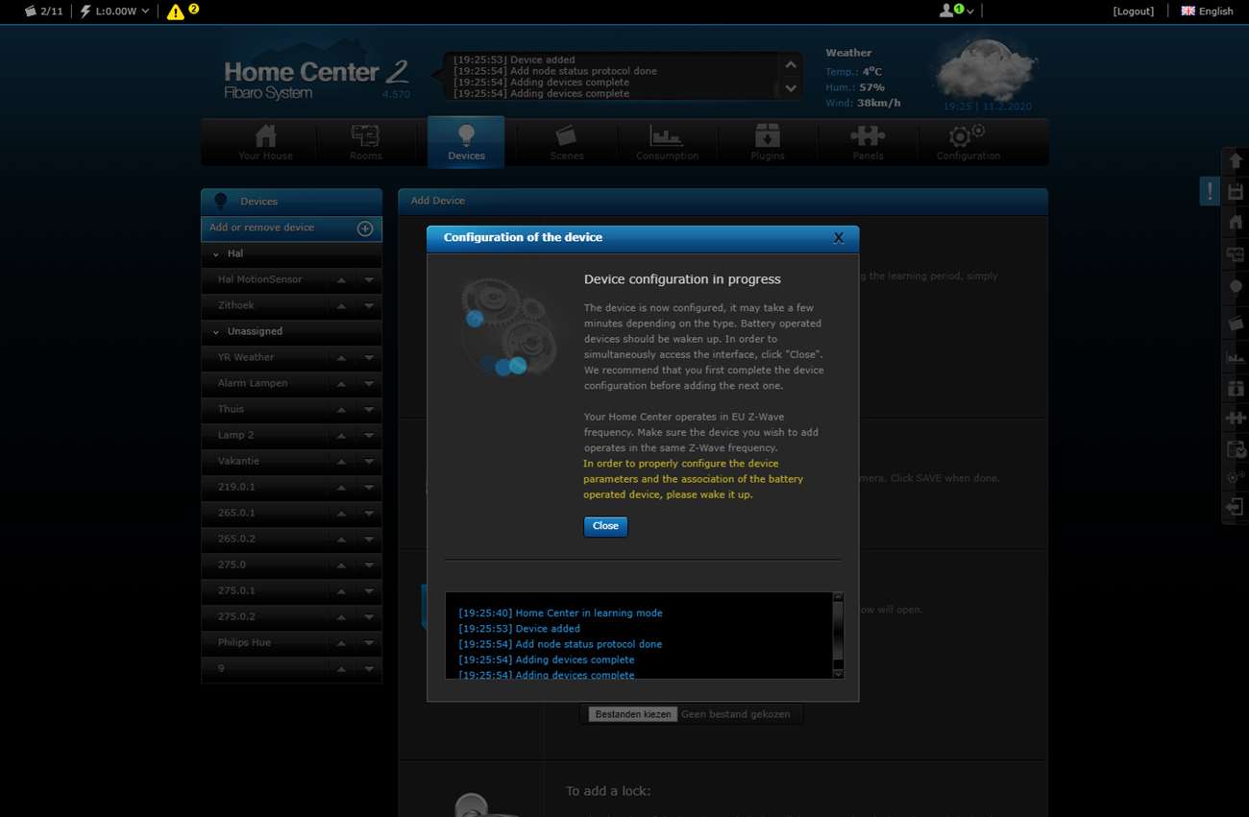
Task: Open the power consumption L:0.00W dropdown
Action: (115, 11)
